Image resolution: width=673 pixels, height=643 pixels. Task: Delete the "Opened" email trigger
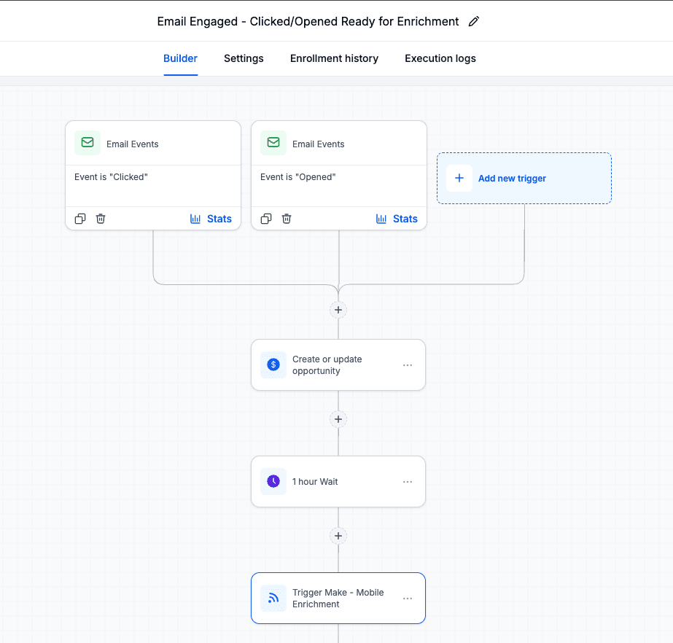(x=287, y=219)
